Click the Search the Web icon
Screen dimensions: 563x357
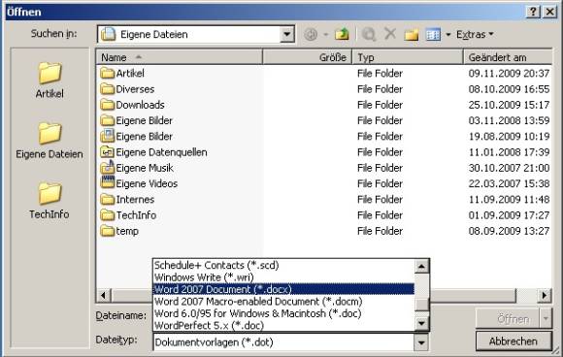click(x=369, y=35)
